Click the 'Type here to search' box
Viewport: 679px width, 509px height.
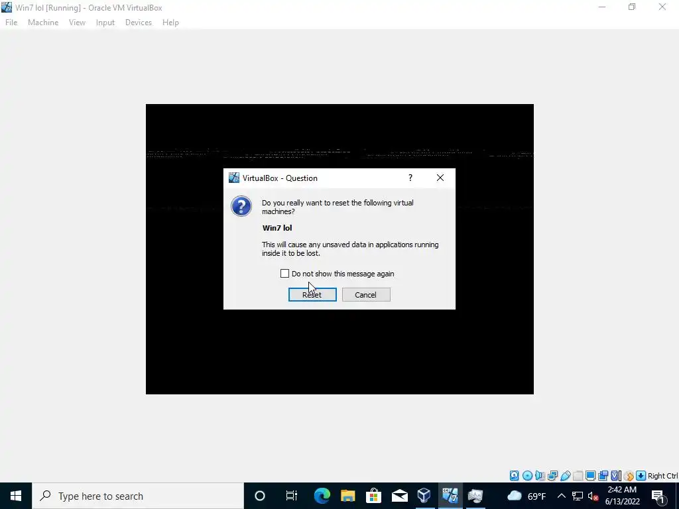point(138,496)
